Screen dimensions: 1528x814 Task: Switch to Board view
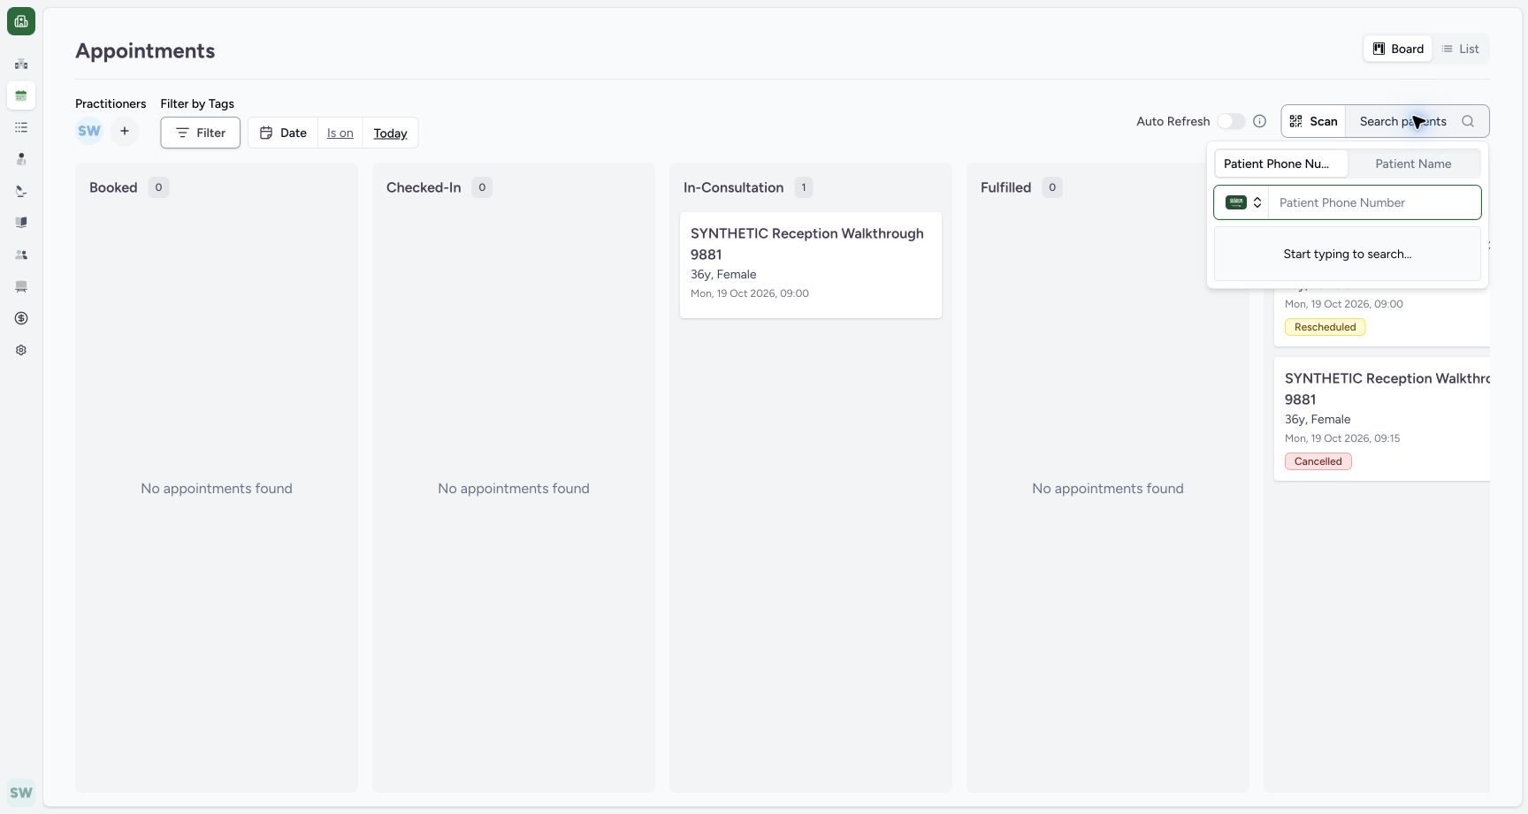pos(1398,49)
